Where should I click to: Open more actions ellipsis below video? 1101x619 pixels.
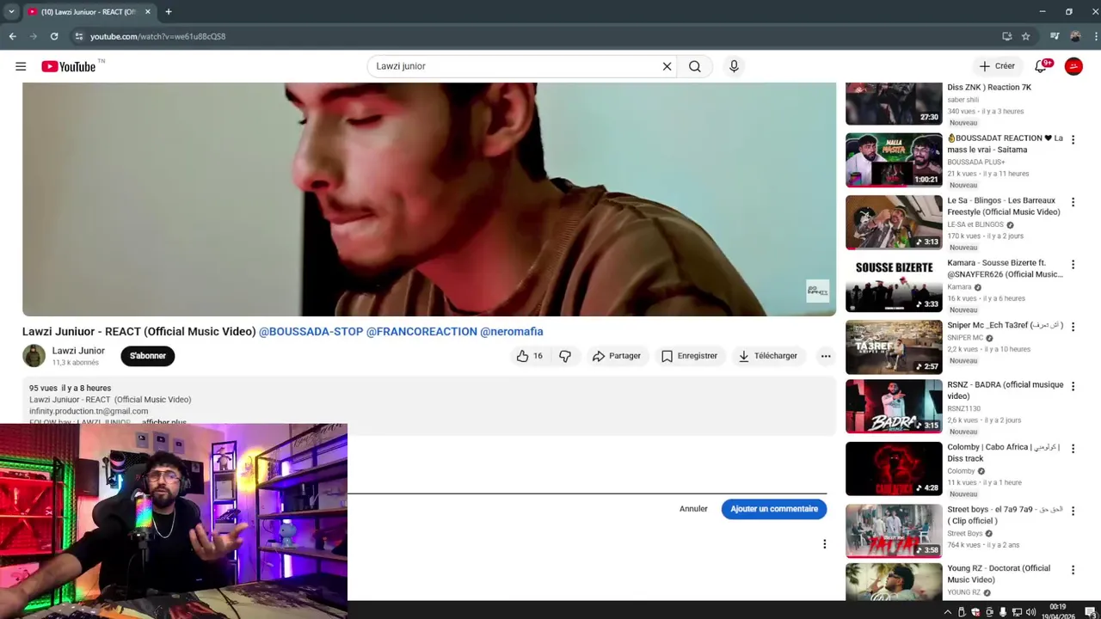[x=826, y=356]
